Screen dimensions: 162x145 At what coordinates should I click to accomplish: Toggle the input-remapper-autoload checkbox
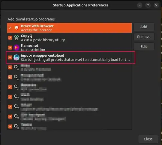(x=10, y=57)
